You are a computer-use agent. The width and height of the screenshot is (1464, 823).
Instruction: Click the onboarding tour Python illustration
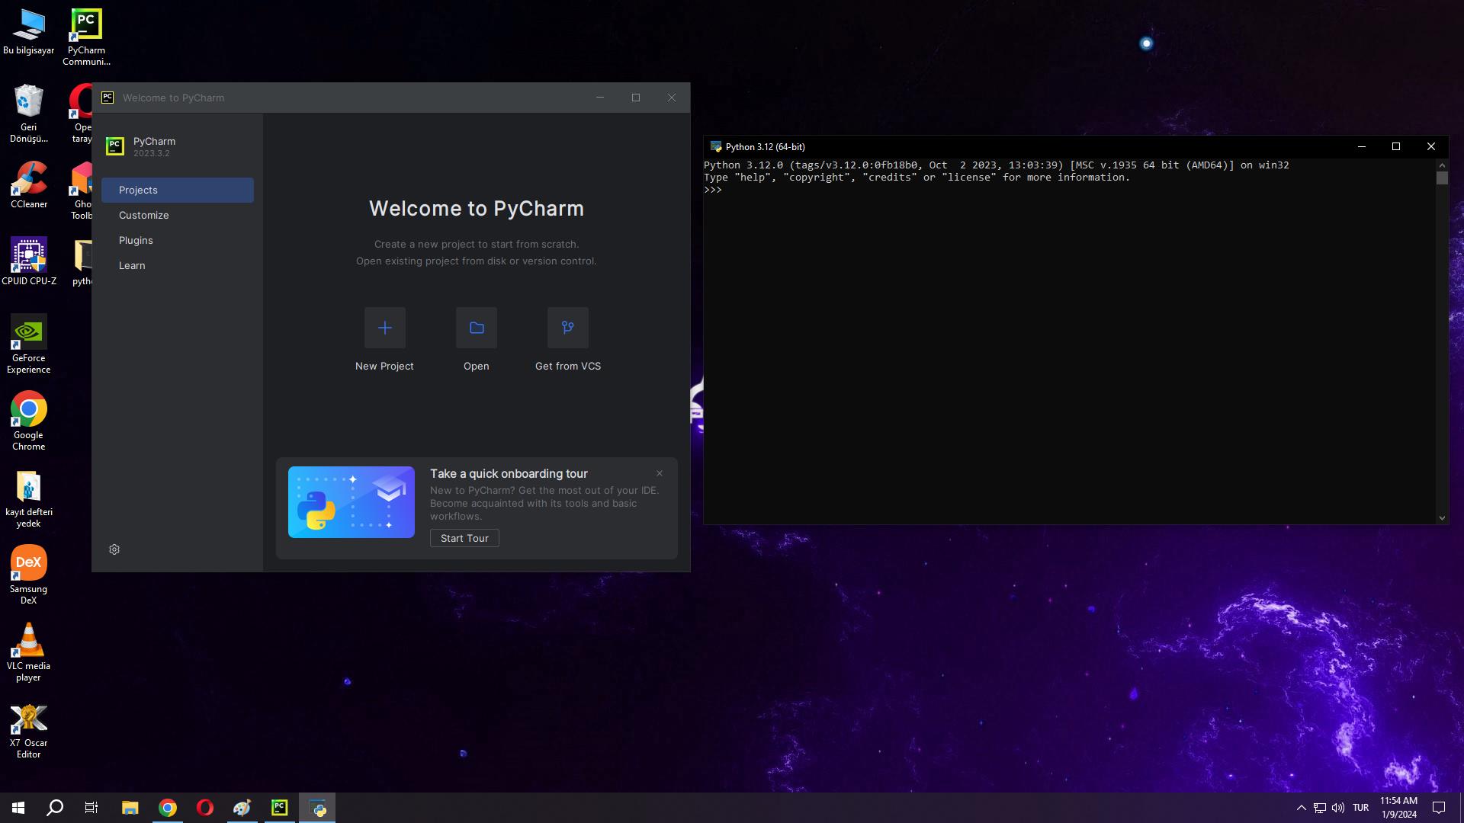click(x=352, y=502)
